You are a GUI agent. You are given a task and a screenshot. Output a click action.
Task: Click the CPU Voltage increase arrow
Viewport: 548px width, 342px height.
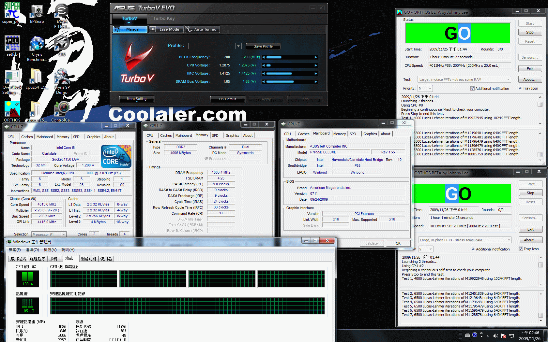(316, 65)
